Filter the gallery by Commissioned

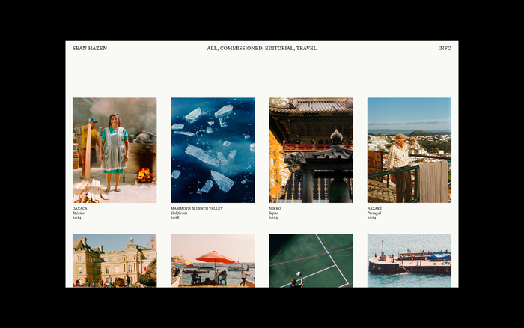(241, 48)
